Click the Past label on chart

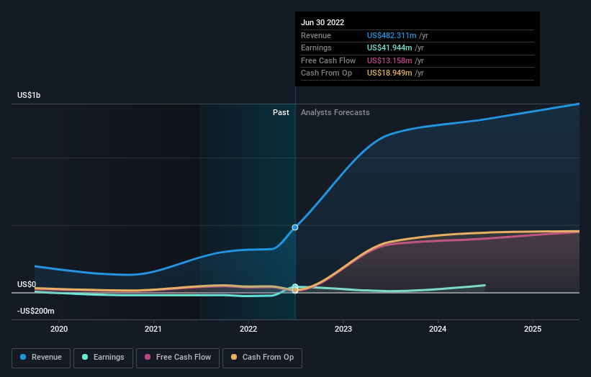[281, 113]
